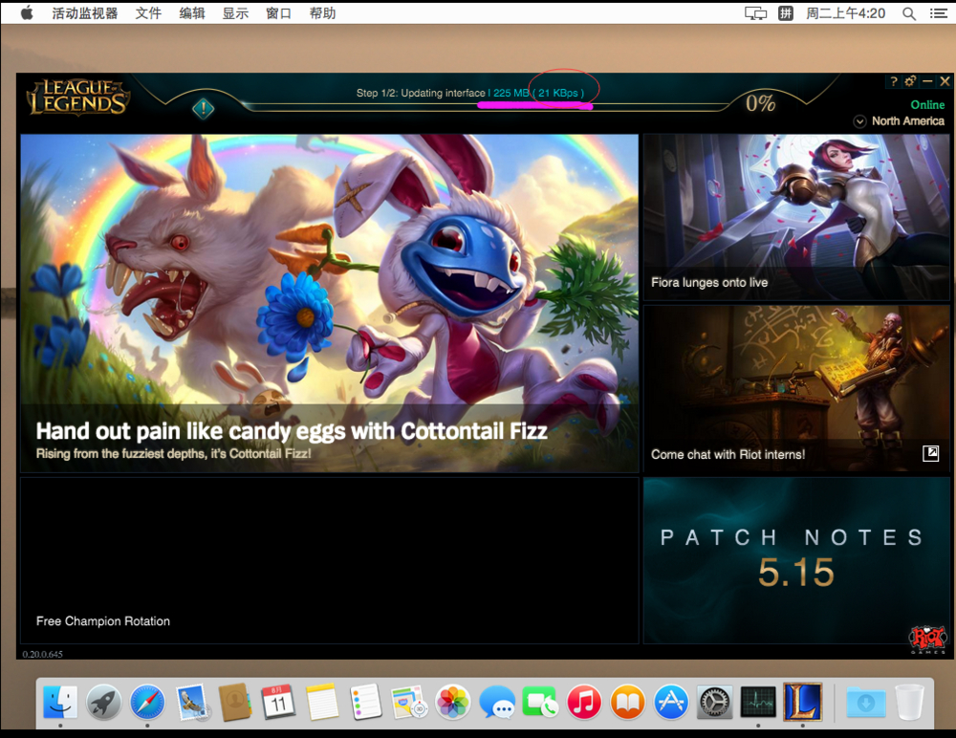Open Photos in the dock
This screenshot has height=738, width=956.
(x=452, y=702)
